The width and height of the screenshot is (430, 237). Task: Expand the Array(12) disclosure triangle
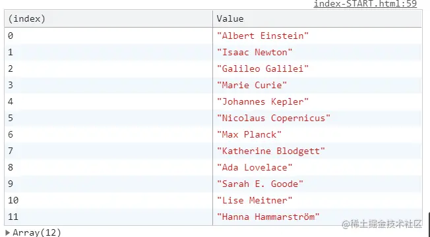tap(8, 233)
